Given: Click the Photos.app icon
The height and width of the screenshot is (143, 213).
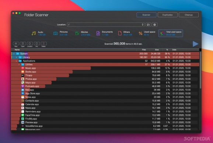Looking at the screenshot, I should 23,79.
